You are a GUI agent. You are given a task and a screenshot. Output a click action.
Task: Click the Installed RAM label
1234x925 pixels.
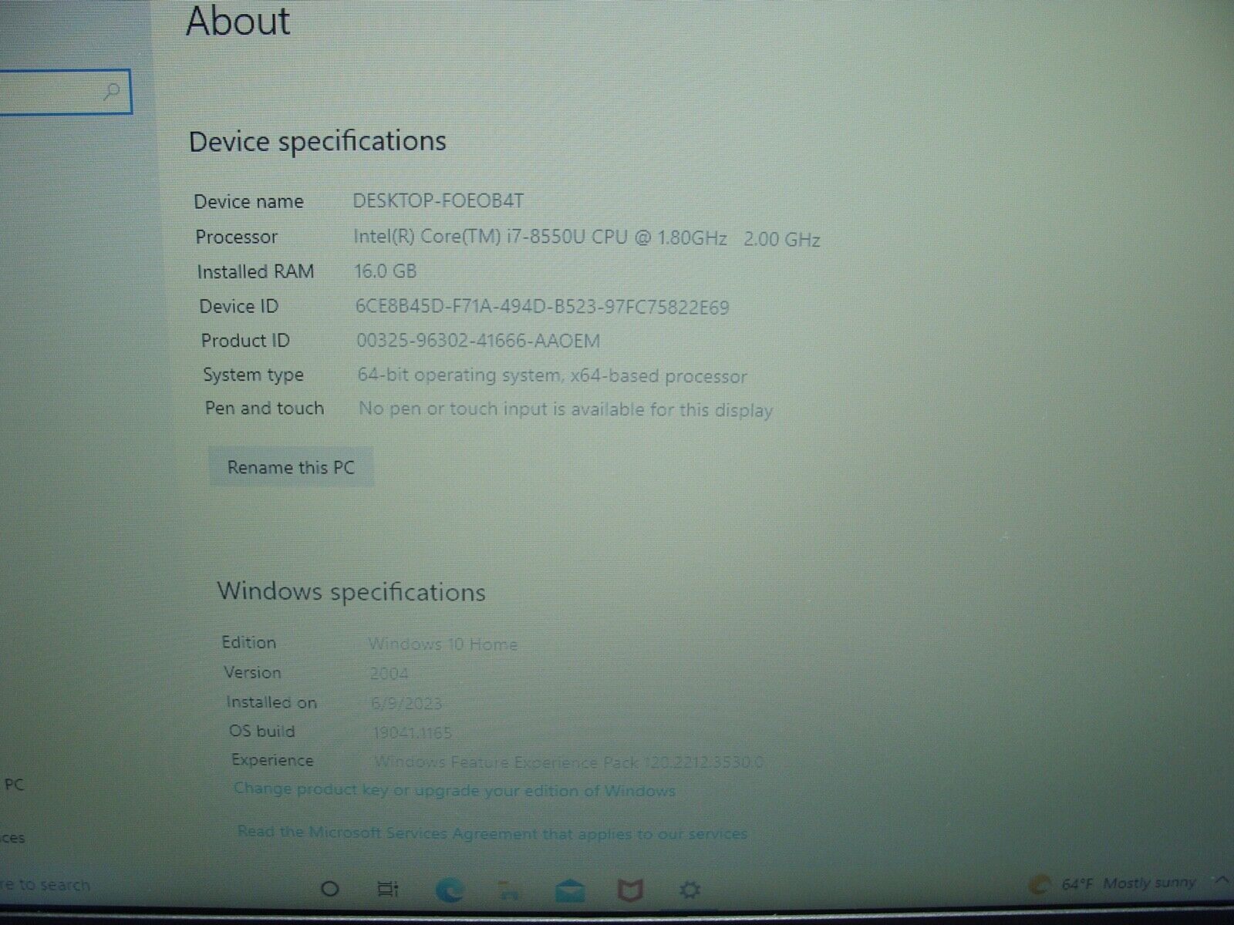(x=255, y=272)
